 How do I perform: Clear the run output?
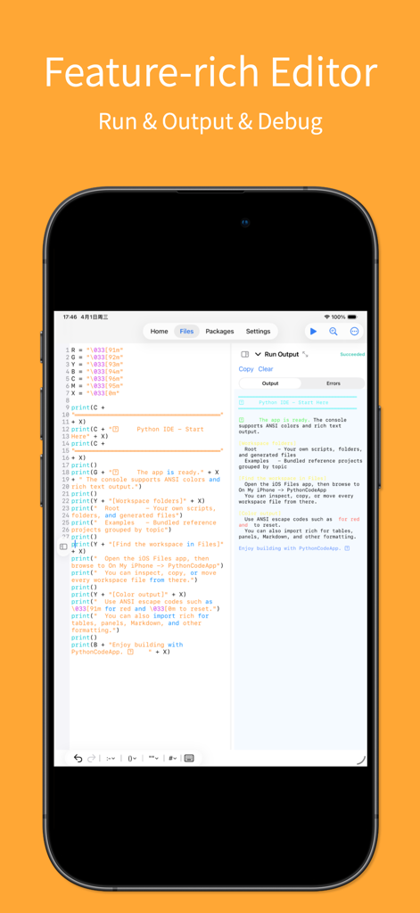(266, 368)
